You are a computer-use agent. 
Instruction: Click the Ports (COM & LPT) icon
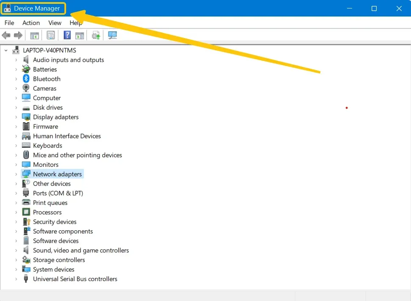26,193
